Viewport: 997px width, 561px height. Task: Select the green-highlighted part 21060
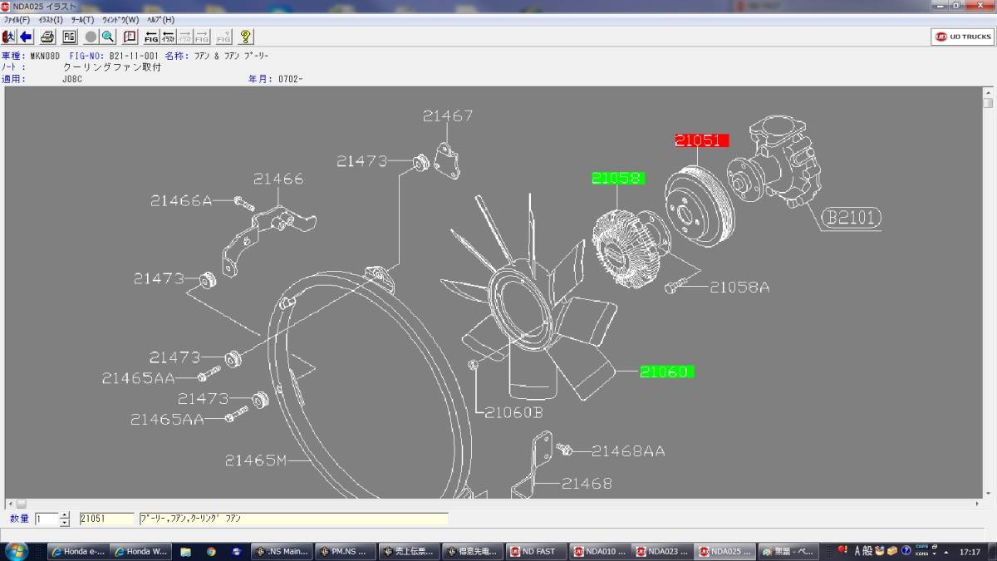pos(666,372)
